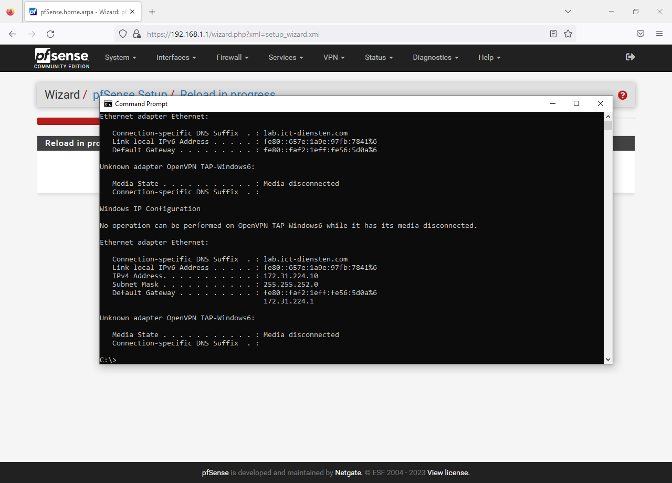The image size is (672, 483).
Task: Click subnet mask 255.255.252.0 text
Action: coord(291,285)
